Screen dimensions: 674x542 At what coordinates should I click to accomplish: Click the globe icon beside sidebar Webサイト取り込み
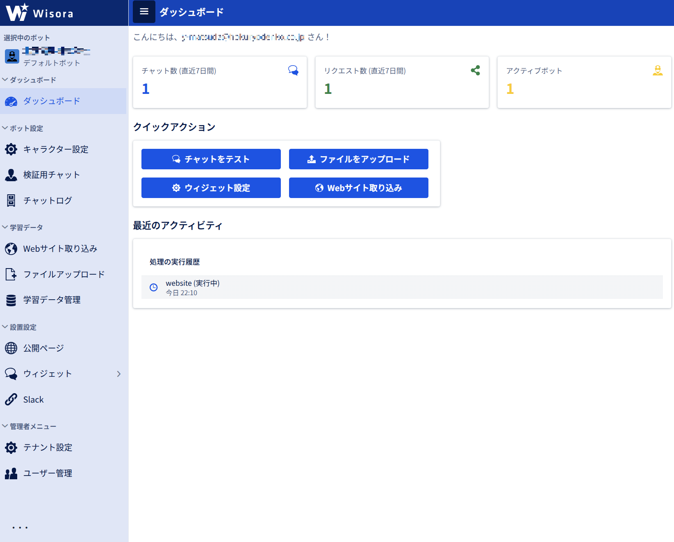click(x=11, y=249)
